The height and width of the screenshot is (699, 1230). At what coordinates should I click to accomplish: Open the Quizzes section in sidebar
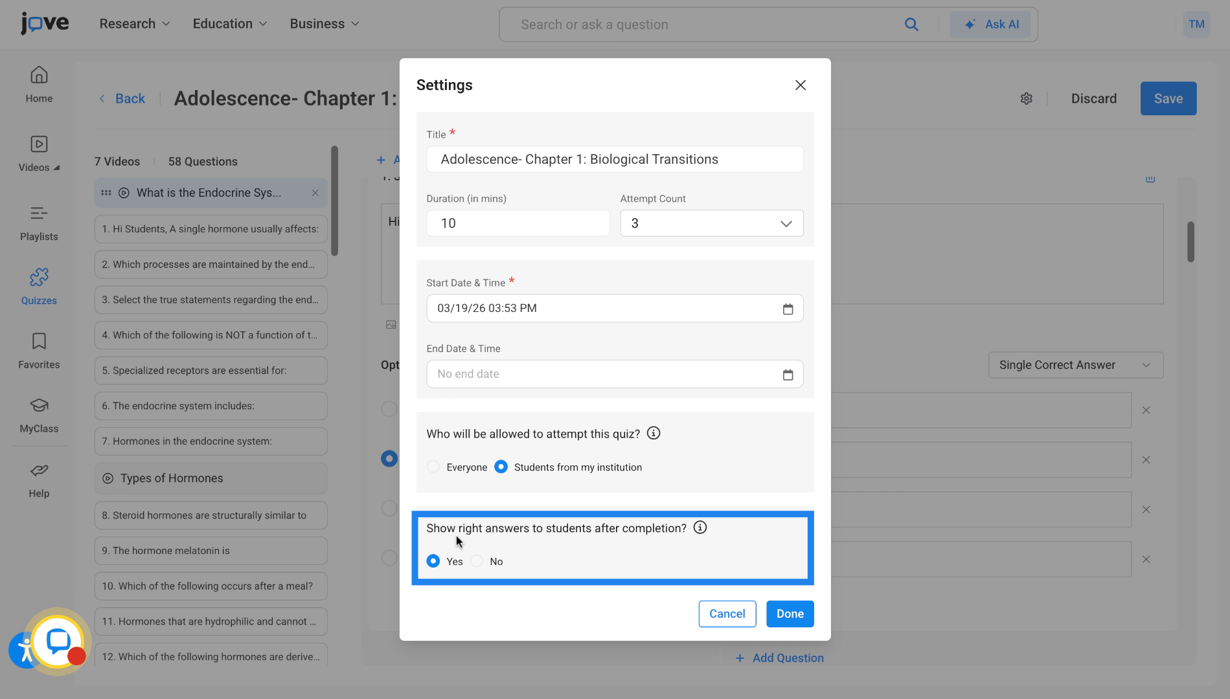tap(39, 285)
